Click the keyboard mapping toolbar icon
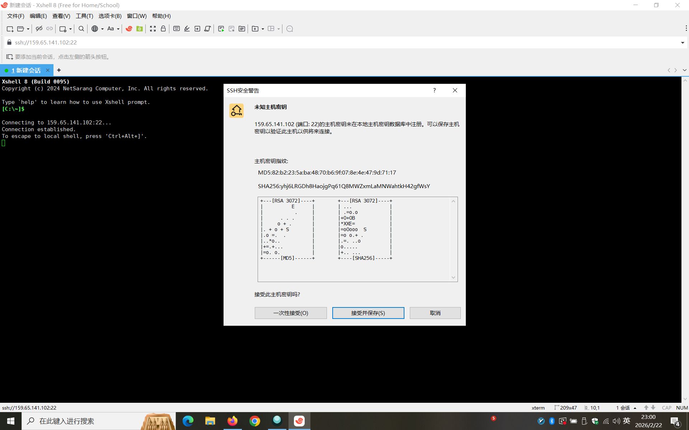The height and width of the screenshot is (430, 689). 177,29
